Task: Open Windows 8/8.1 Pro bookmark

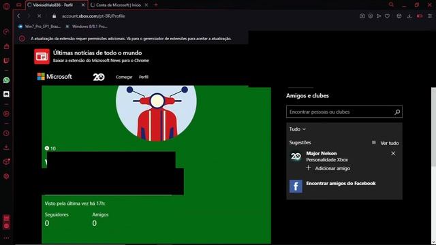Action: (x=87, y=27)
